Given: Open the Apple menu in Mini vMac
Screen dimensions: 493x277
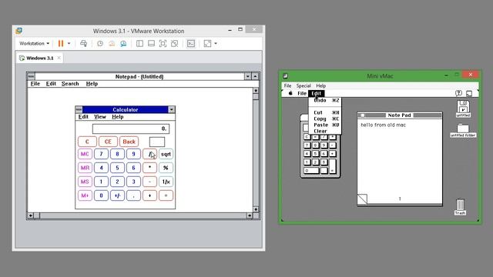Looking at the screenshot, I should click(x=290, y=93).
